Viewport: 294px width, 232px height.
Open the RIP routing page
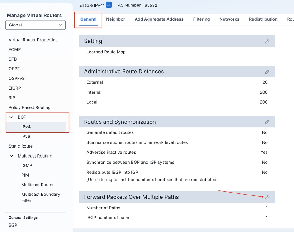pos(12,98)
